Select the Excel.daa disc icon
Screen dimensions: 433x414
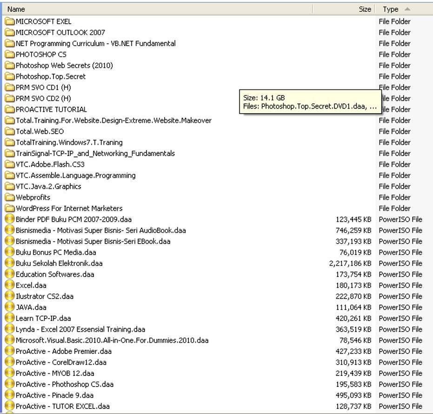coord(10,285)
